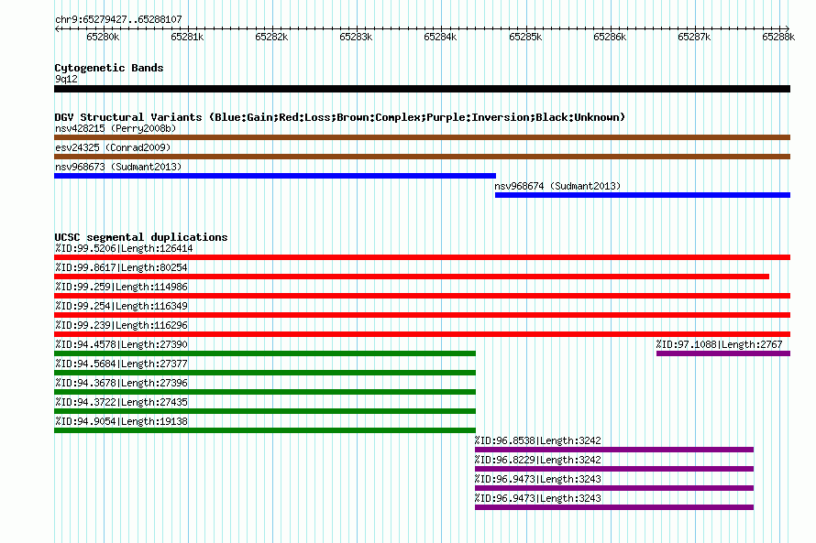Click the 65286k ruler tick label
Screen dimensions: 816x543
click(610, 37)
